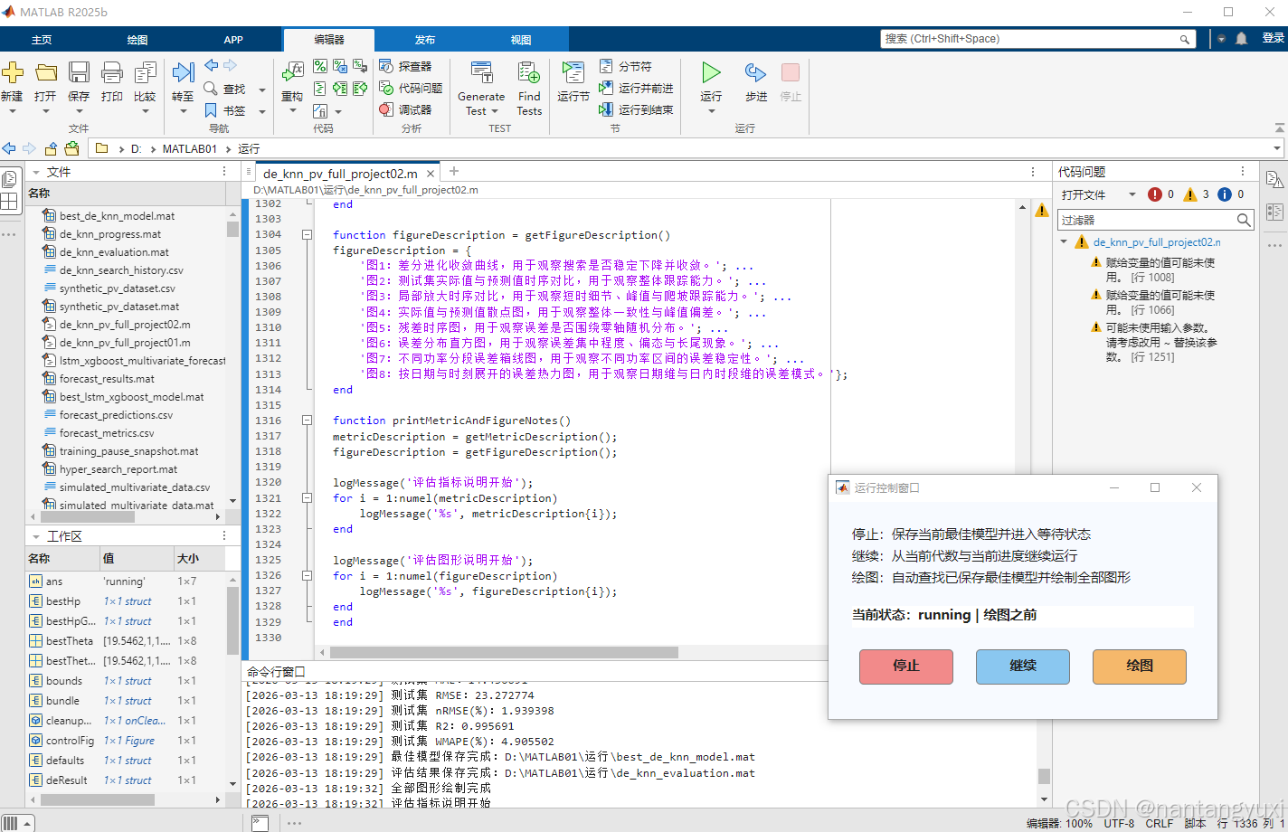Open the Generate Test dropdown
The image size is (1288, 832).
click(x=495, y=111)
